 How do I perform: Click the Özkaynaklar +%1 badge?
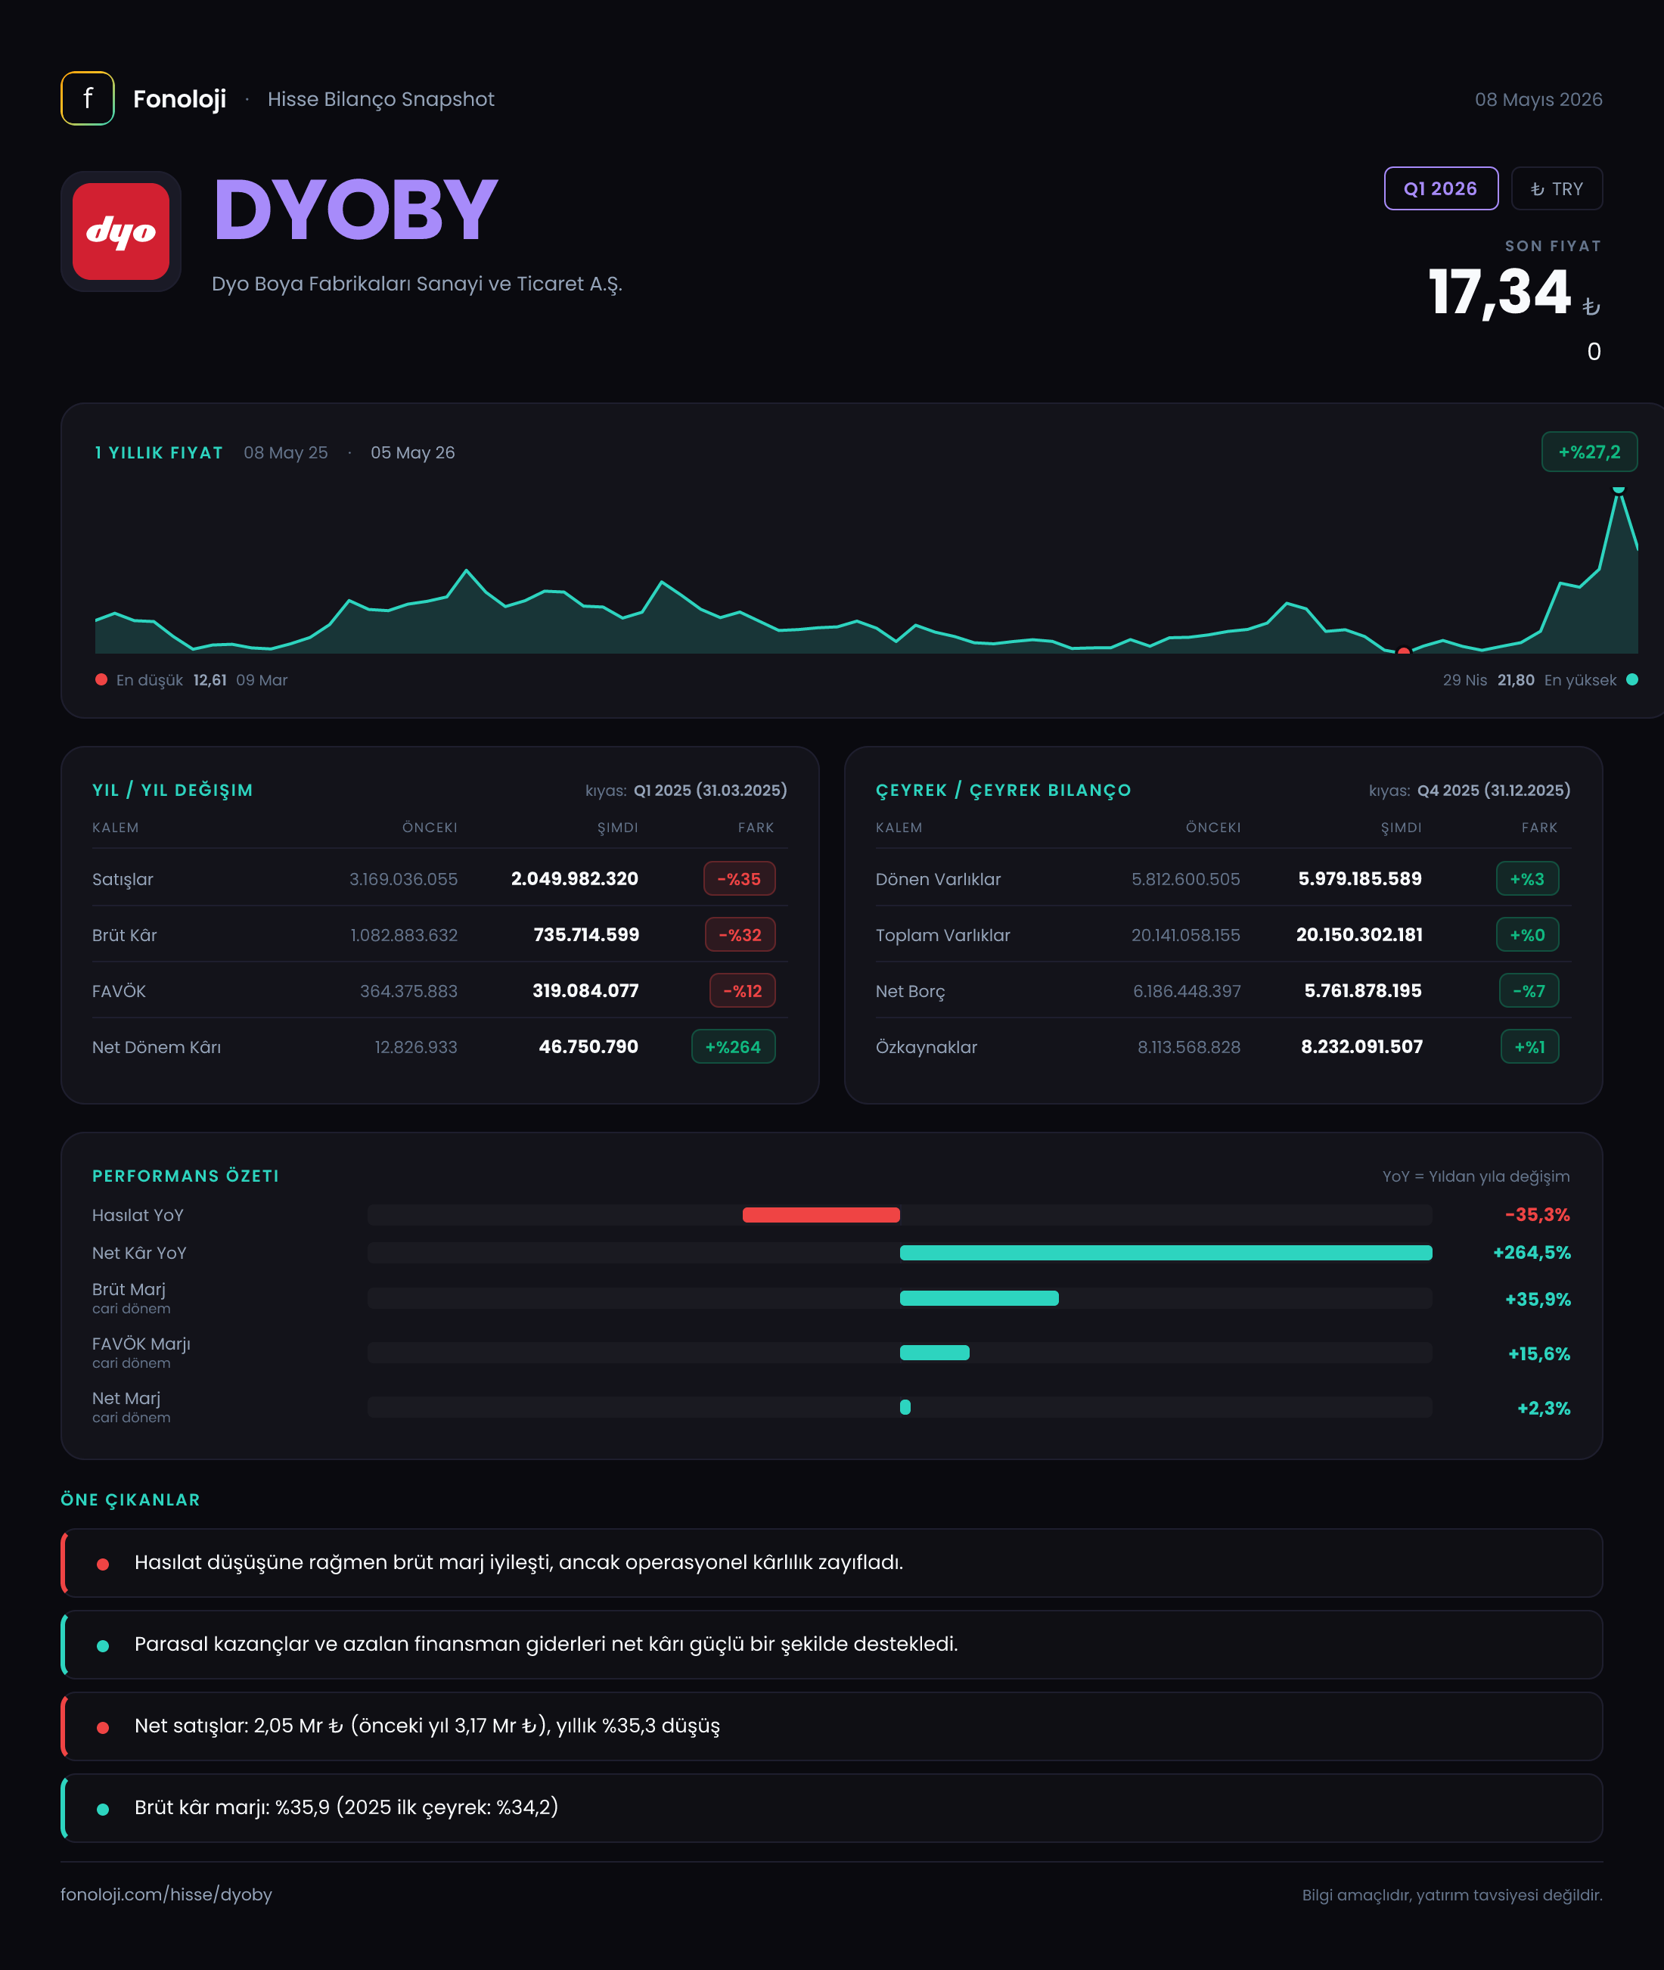[1529, 1046]
